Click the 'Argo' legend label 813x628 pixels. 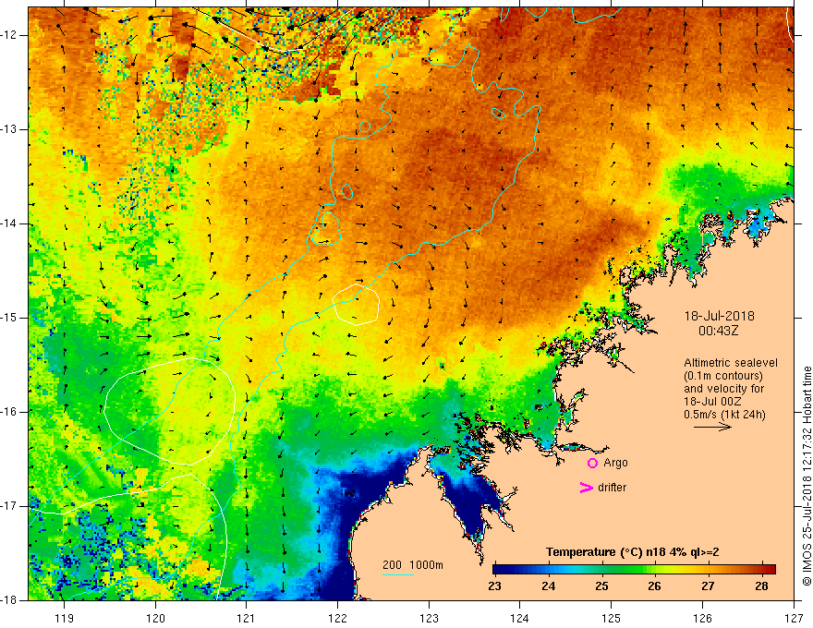pos(615,463)
